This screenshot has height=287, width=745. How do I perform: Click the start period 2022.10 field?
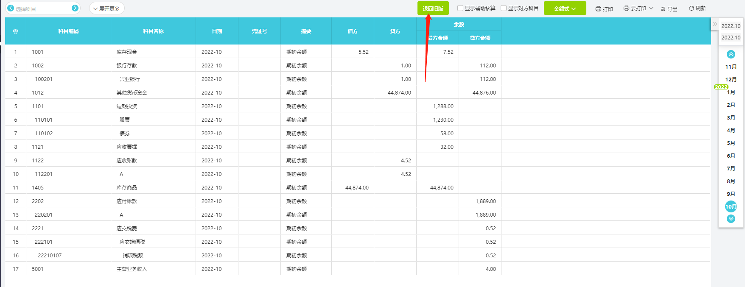tap(731, 26)
